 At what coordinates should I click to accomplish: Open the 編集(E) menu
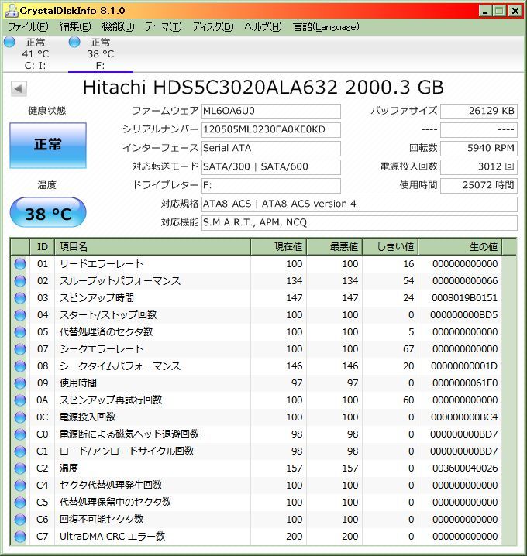tap(75, 26)
